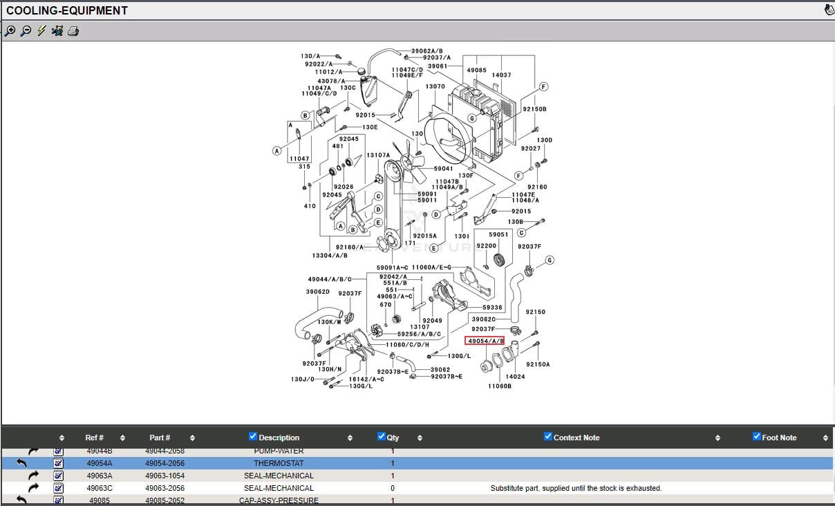Click the yellow lightning bolt icon
The height and width of the screenshot is (506, 835).
click(41, 31)
